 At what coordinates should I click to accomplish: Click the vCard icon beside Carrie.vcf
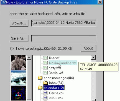pyautogui.click(x=45, y=73)
